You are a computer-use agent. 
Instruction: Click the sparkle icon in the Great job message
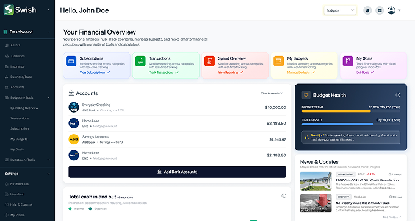[306, 138]
